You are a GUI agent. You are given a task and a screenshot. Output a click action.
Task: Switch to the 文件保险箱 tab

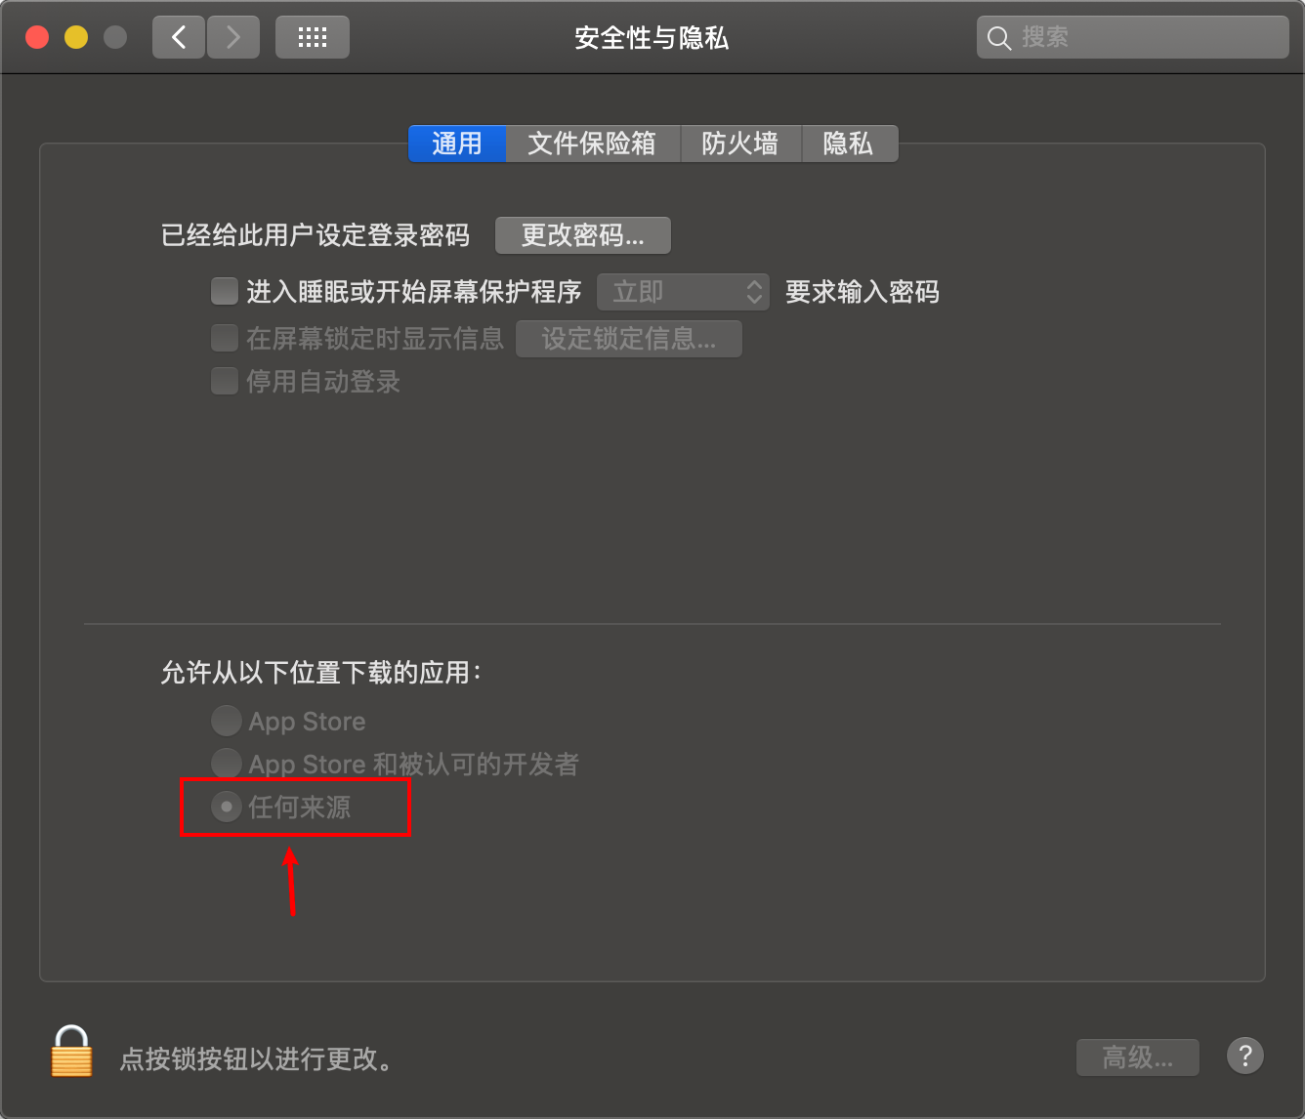click(592, 144)
